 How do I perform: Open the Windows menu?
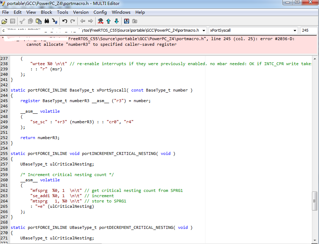coord(121,12)
